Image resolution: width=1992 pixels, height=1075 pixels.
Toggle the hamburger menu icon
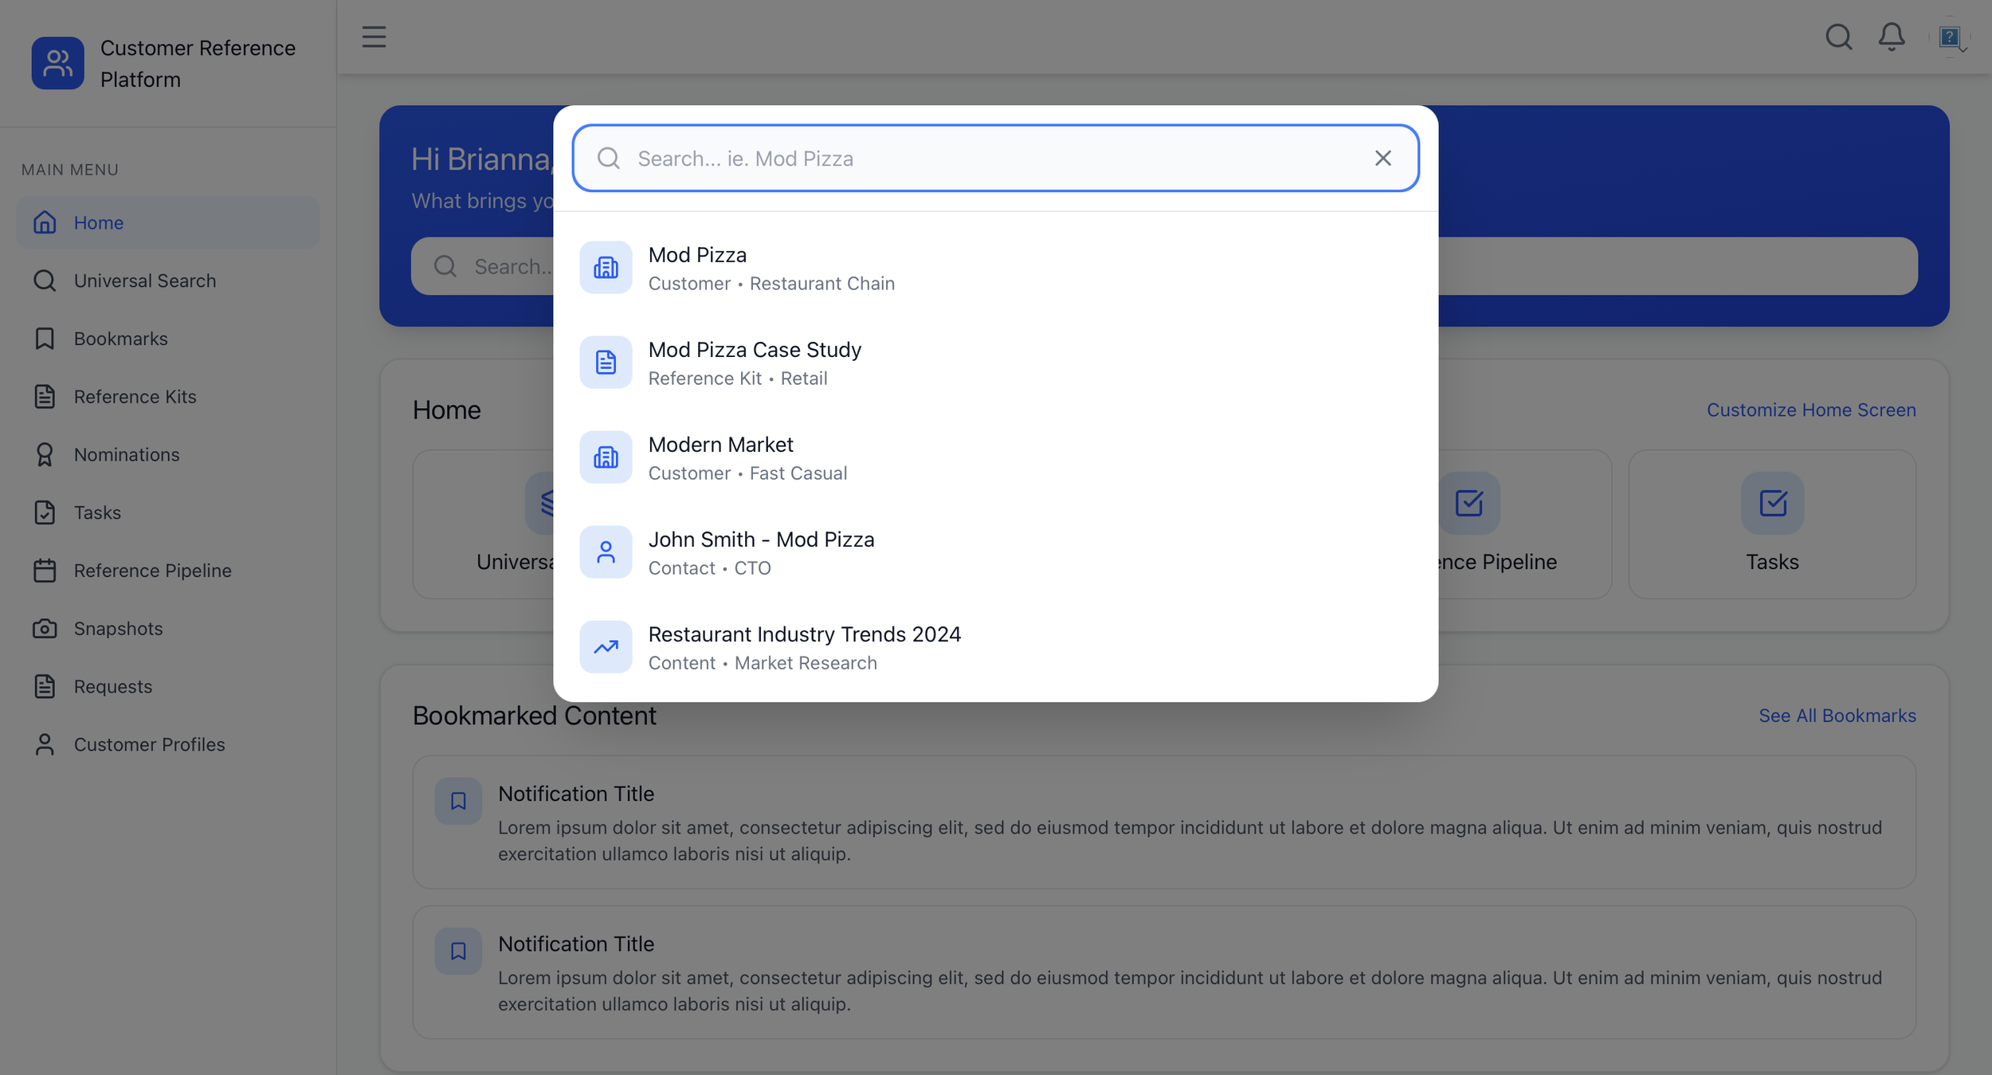pyautogui.click(x=374, y=37)
